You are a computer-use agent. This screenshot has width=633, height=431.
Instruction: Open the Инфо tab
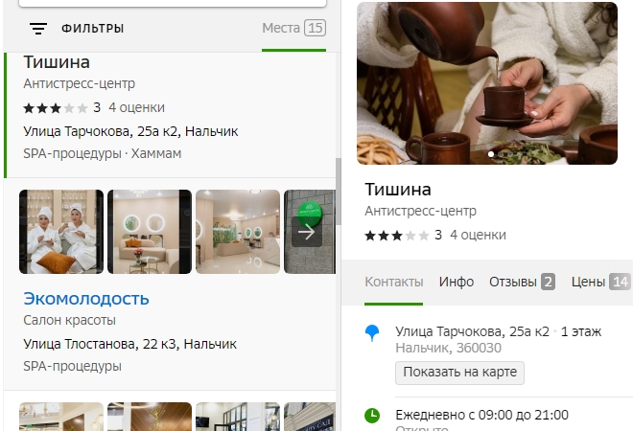[x=457, y=282]
